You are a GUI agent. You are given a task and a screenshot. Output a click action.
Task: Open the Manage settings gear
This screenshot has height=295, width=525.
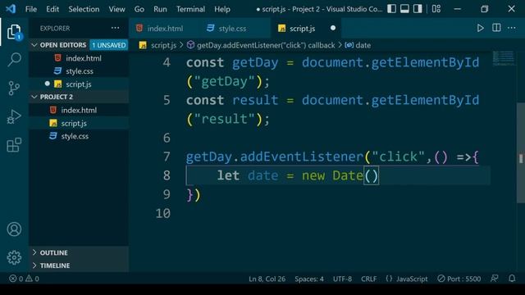14,257
